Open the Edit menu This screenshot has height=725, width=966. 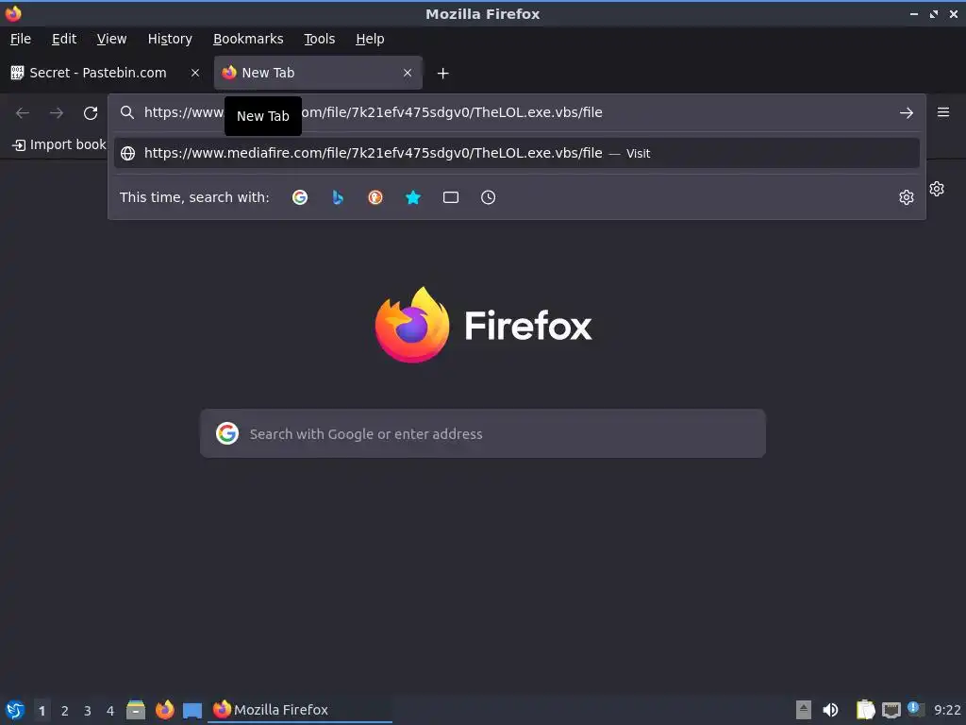tap(64, 39)
